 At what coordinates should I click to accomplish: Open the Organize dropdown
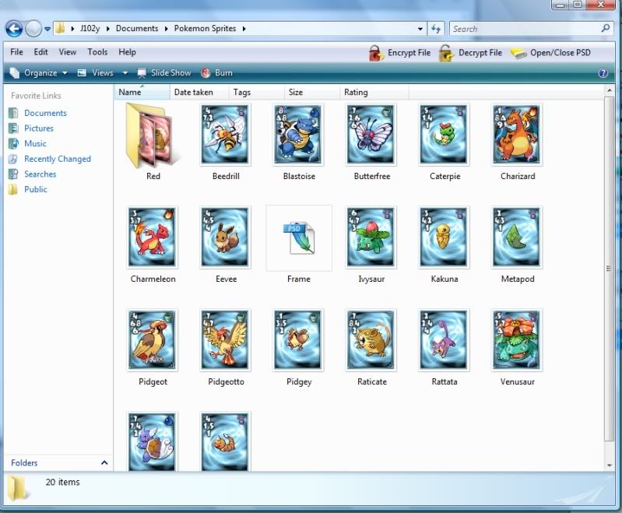[38, 72]
